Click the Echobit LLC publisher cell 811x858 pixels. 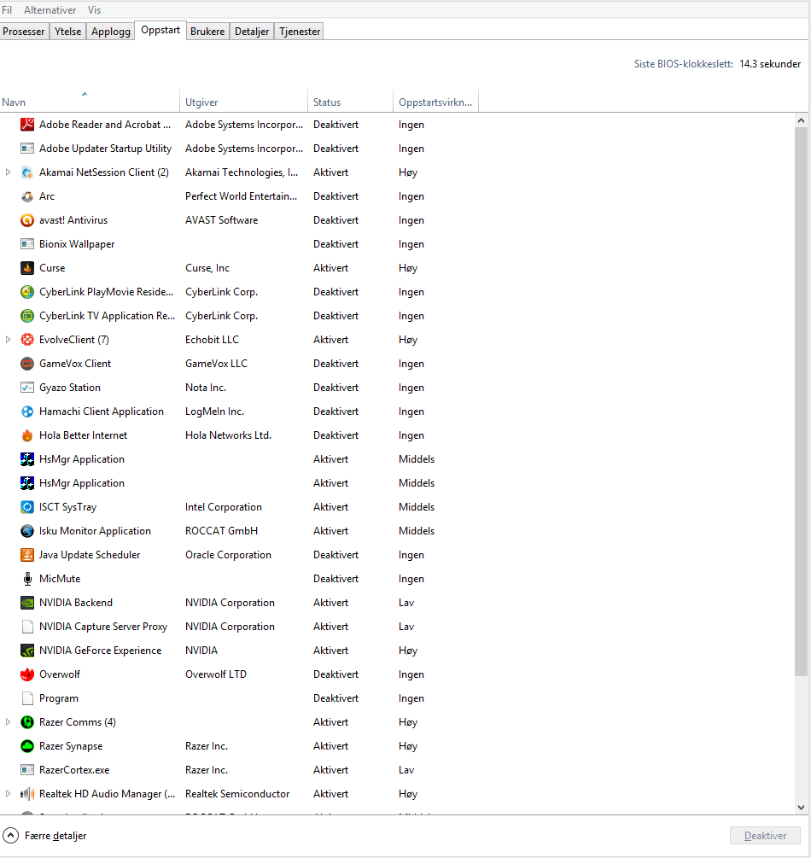212,340
